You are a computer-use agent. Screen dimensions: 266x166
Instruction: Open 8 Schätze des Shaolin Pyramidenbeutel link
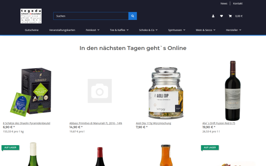pos(27,123)
